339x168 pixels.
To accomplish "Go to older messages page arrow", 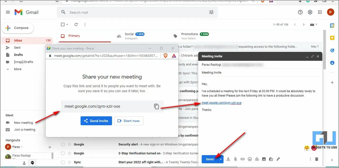I will [x=304, y=24].
